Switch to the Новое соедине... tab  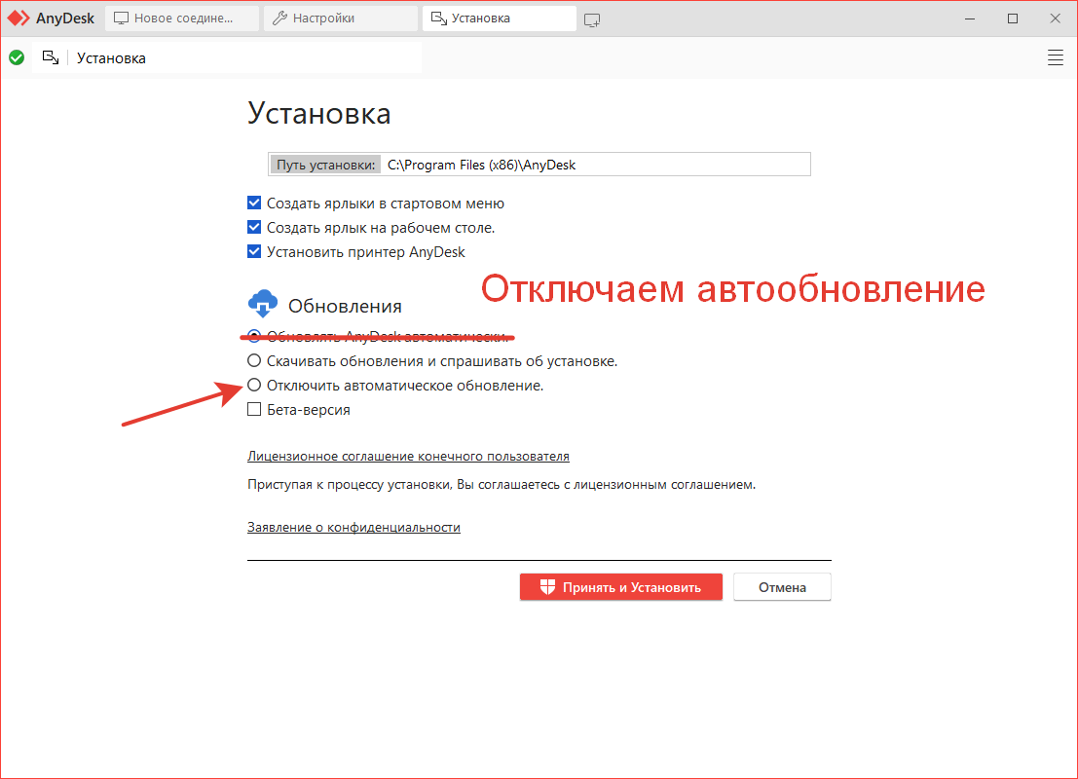tap(182, 19)
